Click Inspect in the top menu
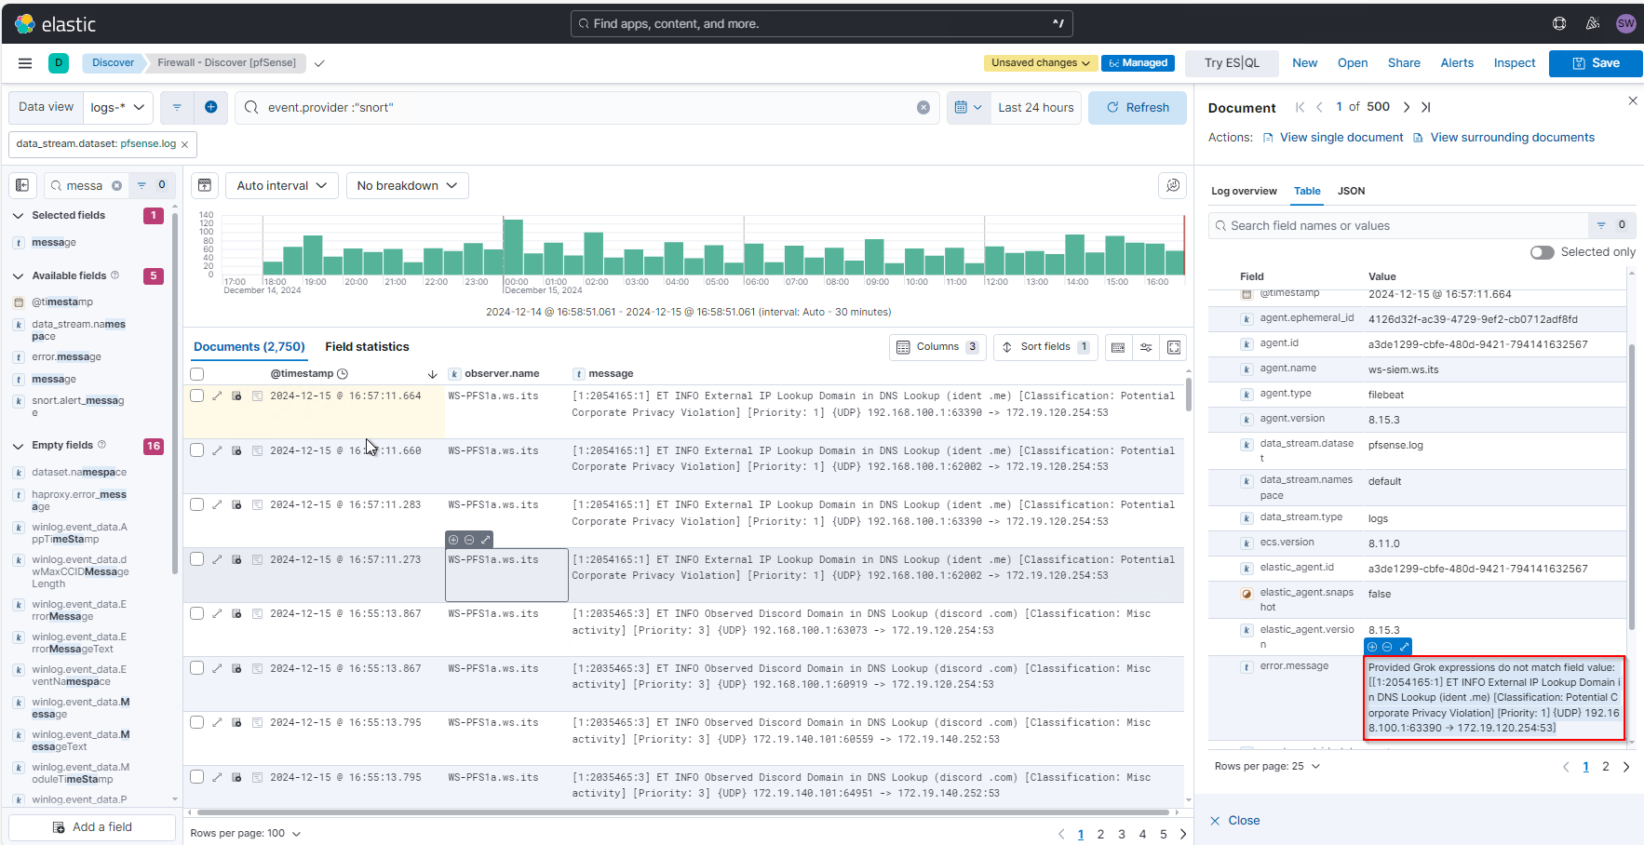Screen dimensions: 1644x845 point(1514,63)
